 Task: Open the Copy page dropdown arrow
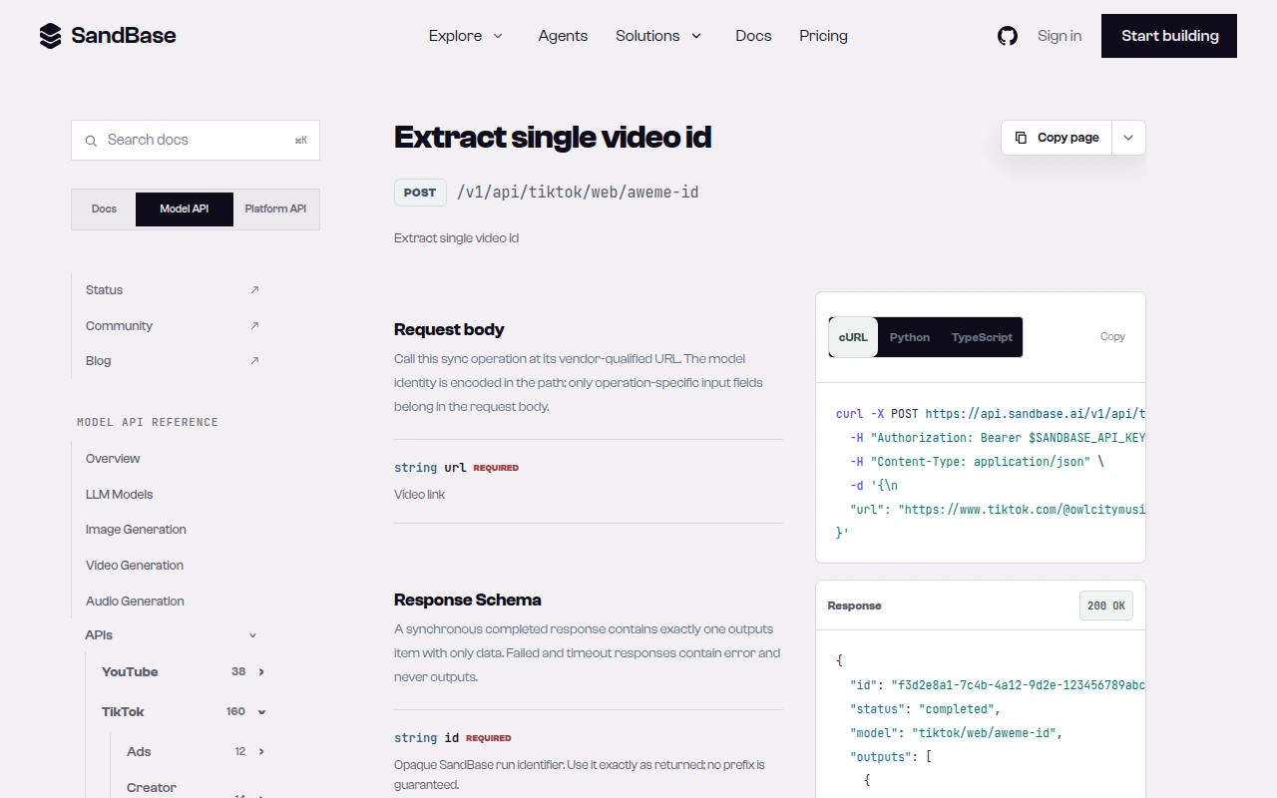click(1128, 138)
